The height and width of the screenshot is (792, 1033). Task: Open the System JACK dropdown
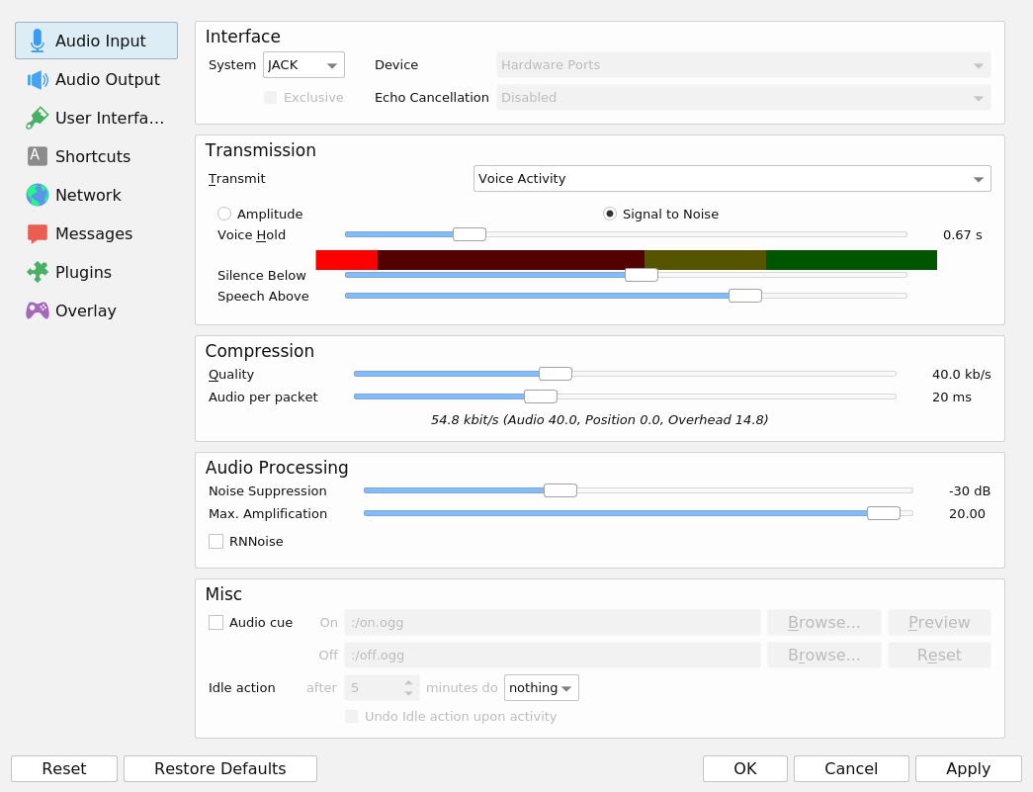[x=303, y=65]
